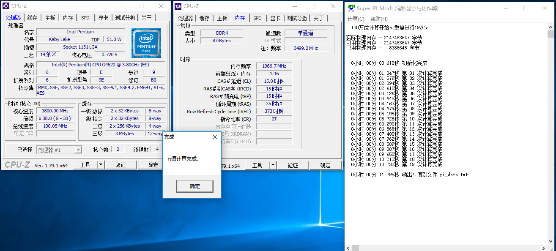556x251 pixels.
Task: Click the CPU-Z icon on the memory window's title bar
Action: [x=178, y=6]
